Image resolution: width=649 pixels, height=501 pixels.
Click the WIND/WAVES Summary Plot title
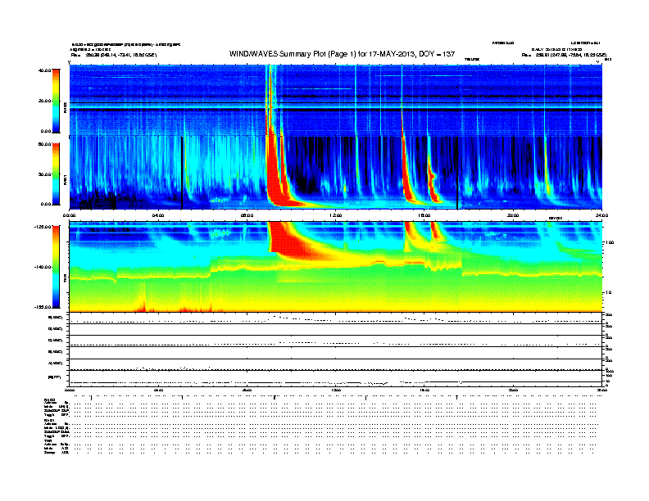[342, 54]
